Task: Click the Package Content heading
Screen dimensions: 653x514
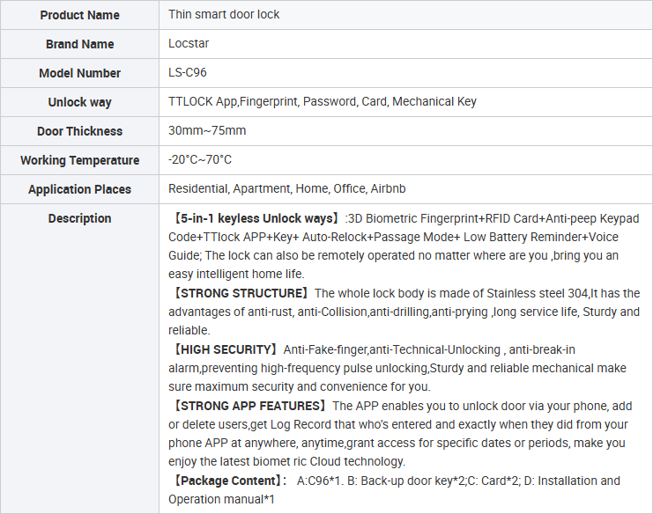Action: [227, 481]
